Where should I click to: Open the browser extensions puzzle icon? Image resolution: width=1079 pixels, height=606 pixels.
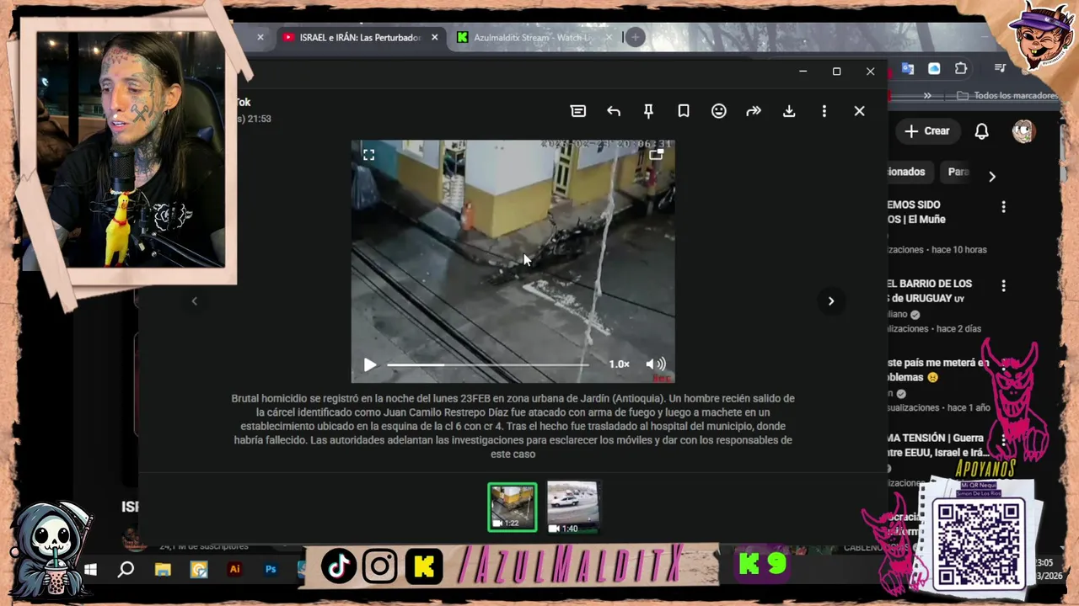tap(961, 69)
